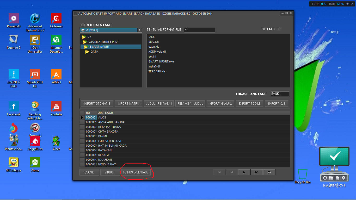356x200 pixels.
Task: Select sqlite3.dll in file list
Action: [x=154, y=66]
